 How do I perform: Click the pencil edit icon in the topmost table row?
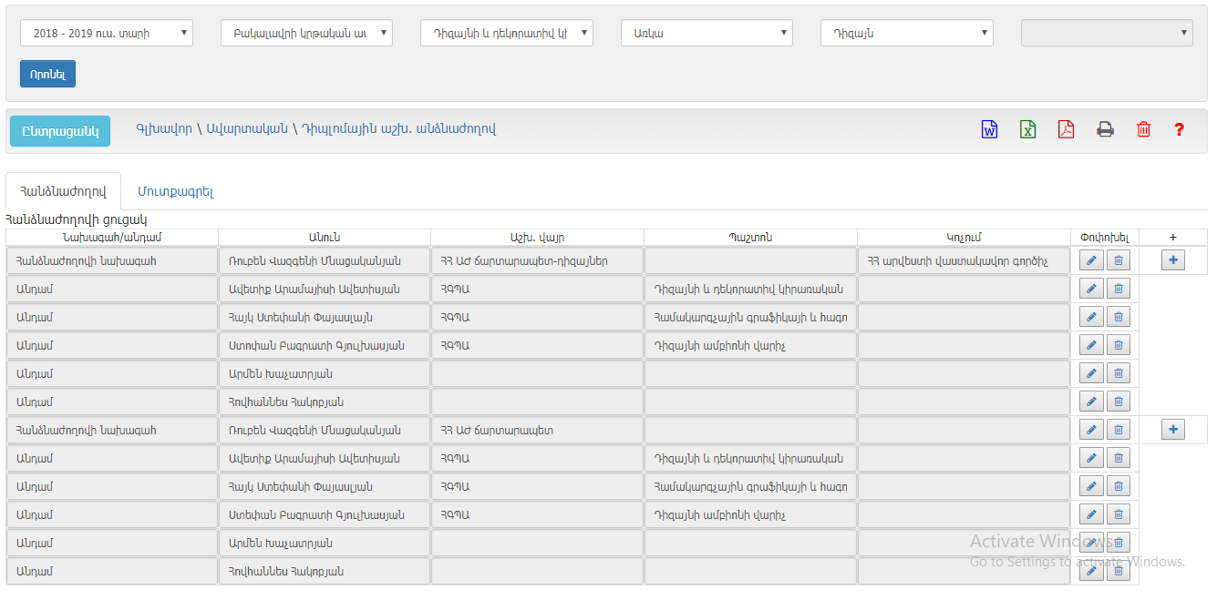(1090, 260)
